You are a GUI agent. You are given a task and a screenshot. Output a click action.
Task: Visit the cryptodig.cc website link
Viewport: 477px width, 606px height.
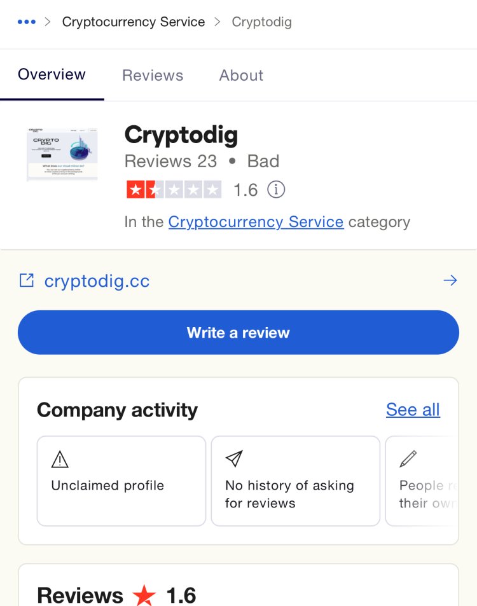click(97, 281)
